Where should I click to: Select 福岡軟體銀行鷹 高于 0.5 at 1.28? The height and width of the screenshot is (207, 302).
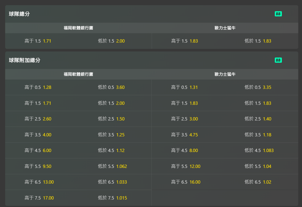point(38,87)
